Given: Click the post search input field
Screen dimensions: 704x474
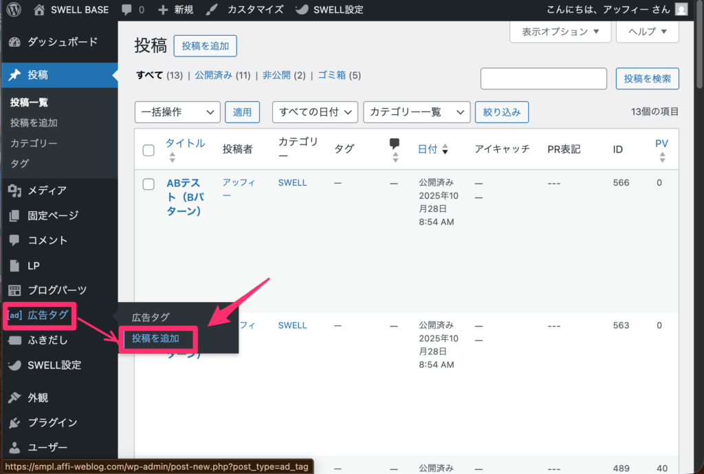Looking at the screenshot, I should pyautogui.click(x=543, y=78).
